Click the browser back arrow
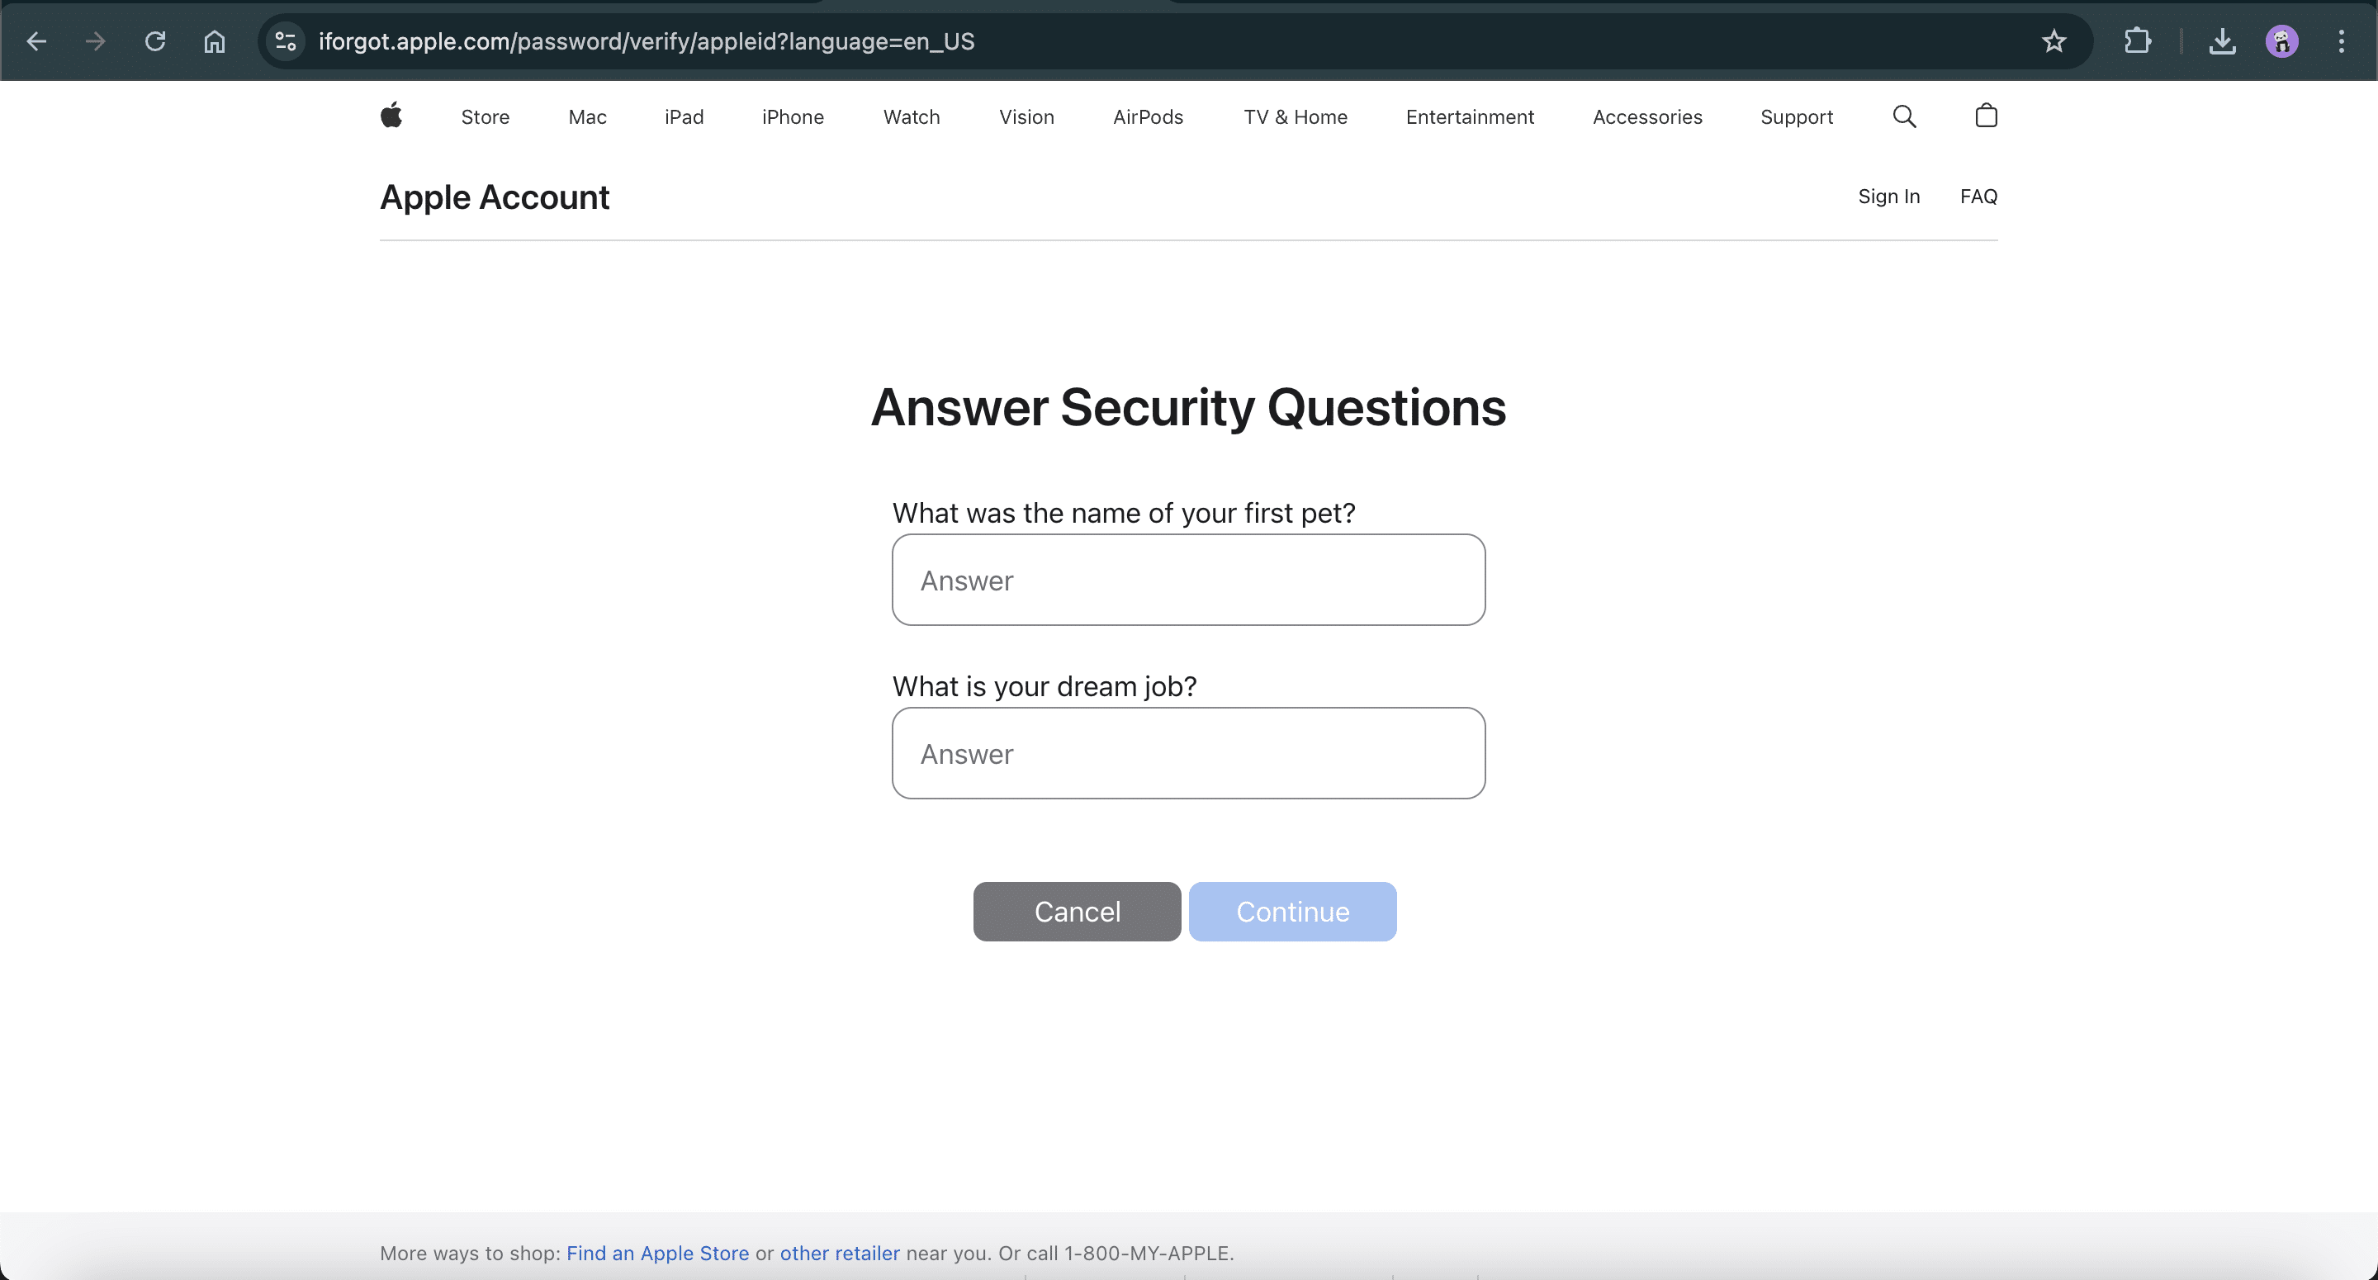This screenshot has height=1280, width=2378. [x=36, y=41]
